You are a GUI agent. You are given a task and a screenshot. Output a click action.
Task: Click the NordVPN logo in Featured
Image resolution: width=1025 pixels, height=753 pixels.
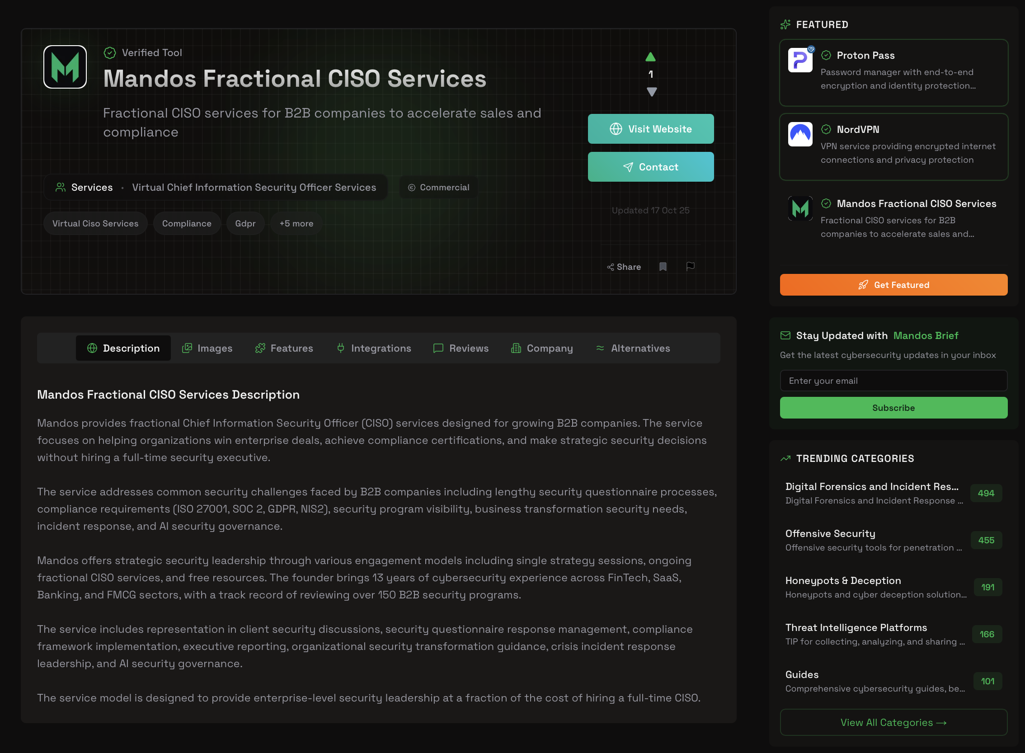tap(800, 135)
